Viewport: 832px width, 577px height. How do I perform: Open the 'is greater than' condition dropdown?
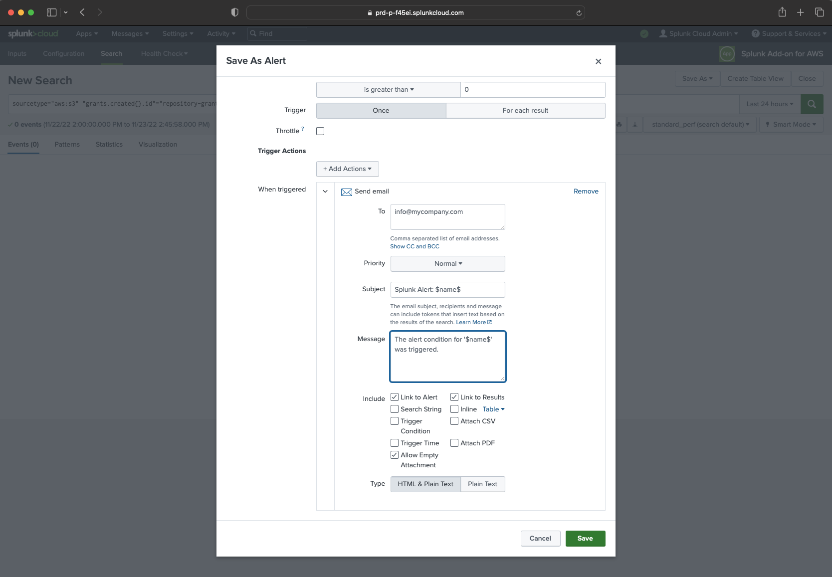(389, 90)
